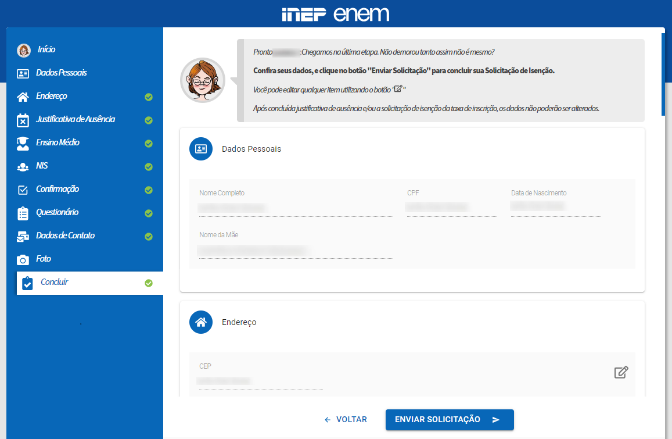Open Ensino Médio sidebar item

(58, 142)
